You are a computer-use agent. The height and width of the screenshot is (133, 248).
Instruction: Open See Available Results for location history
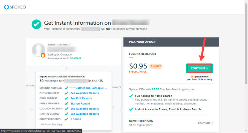click(85, 109)
